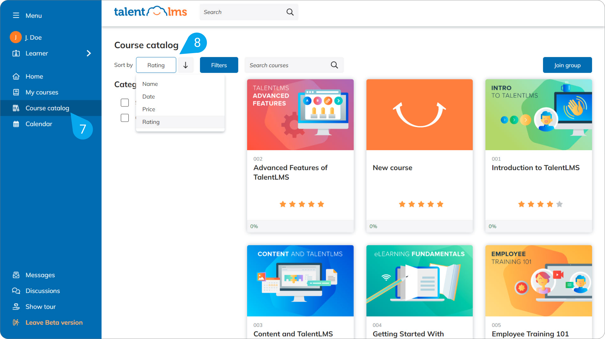Click Introduction to TalentLMS star rating
This screenshot has height=339, width=605.
tap(540, 204)
